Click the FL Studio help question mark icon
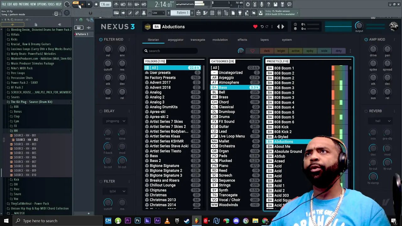 pyautogui.click(x=268, y=4)
